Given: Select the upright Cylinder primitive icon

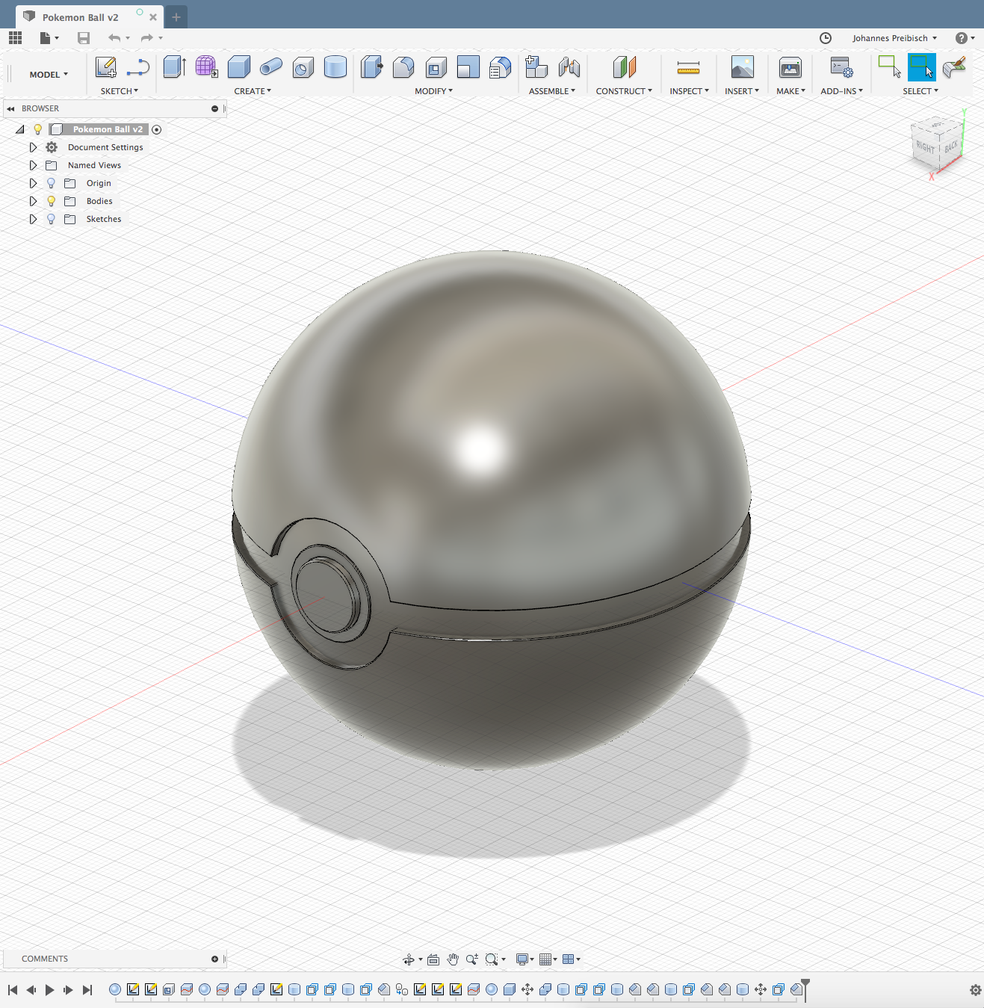Looking at the screenshot, I should coord(335,67).
